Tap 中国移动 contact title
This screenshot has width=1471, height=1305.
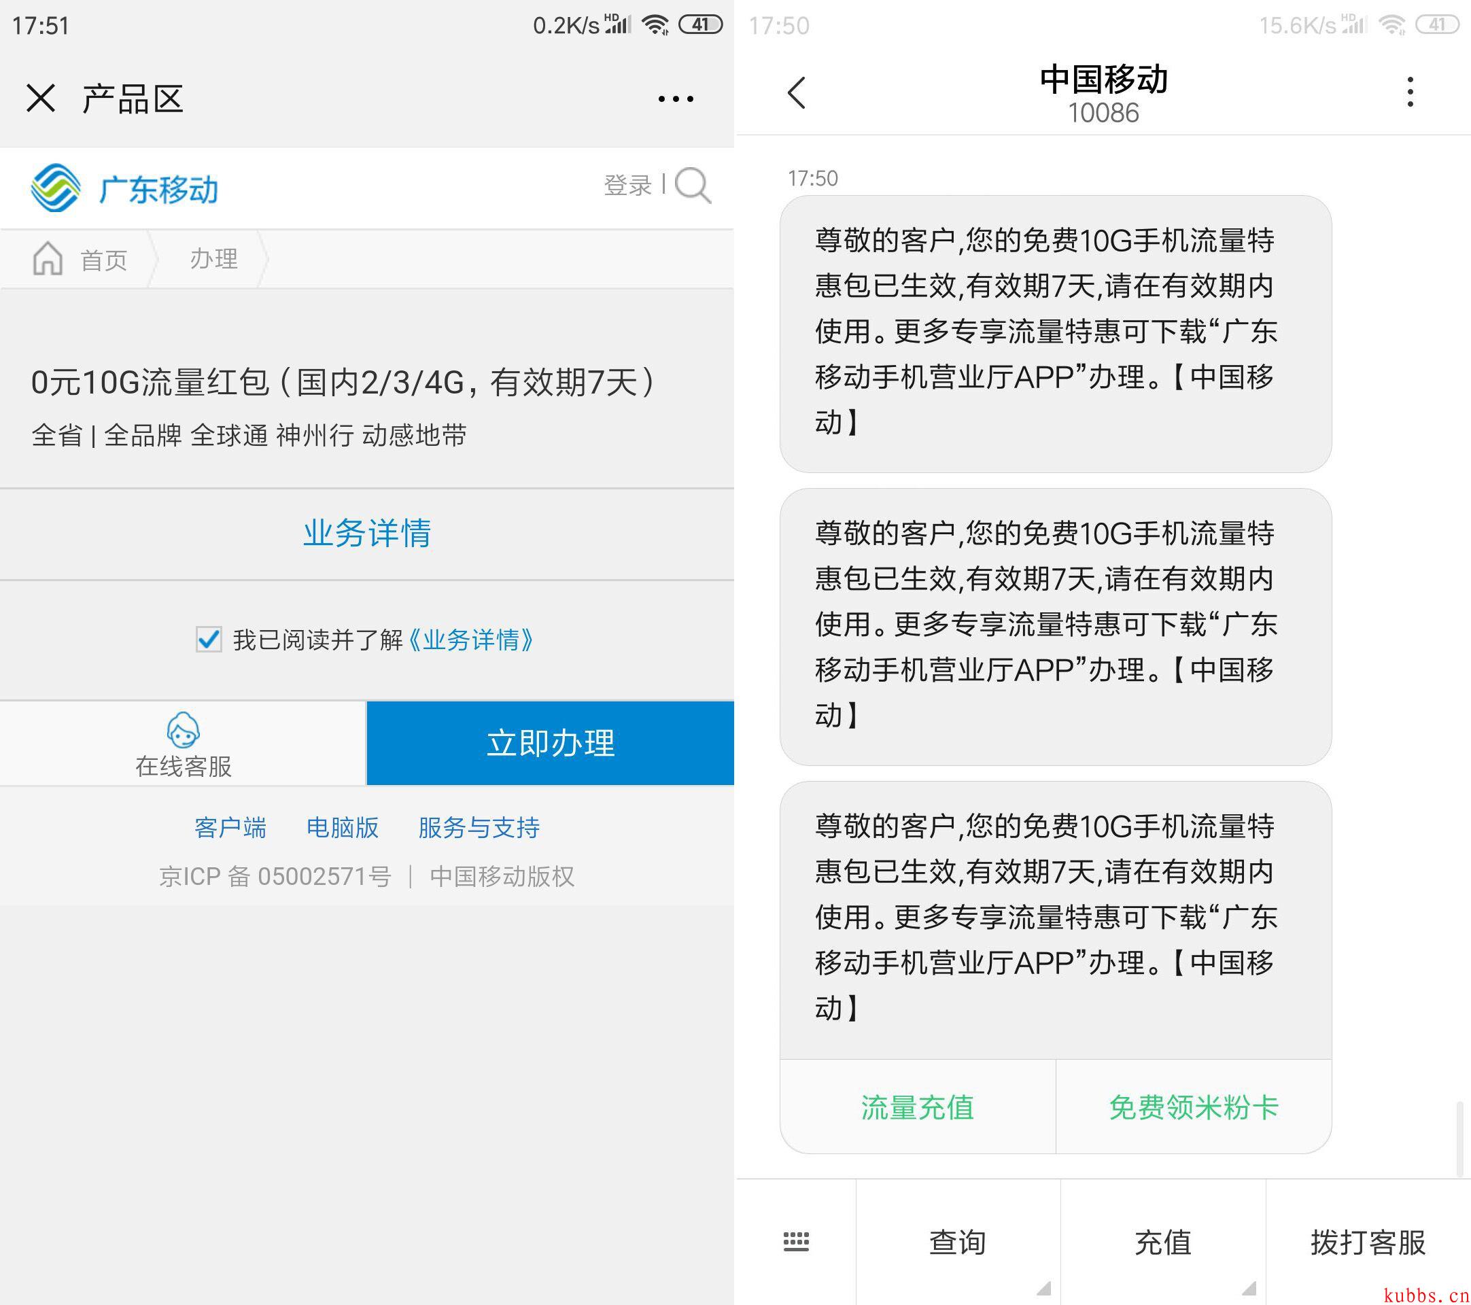(x=1103, y=79)
